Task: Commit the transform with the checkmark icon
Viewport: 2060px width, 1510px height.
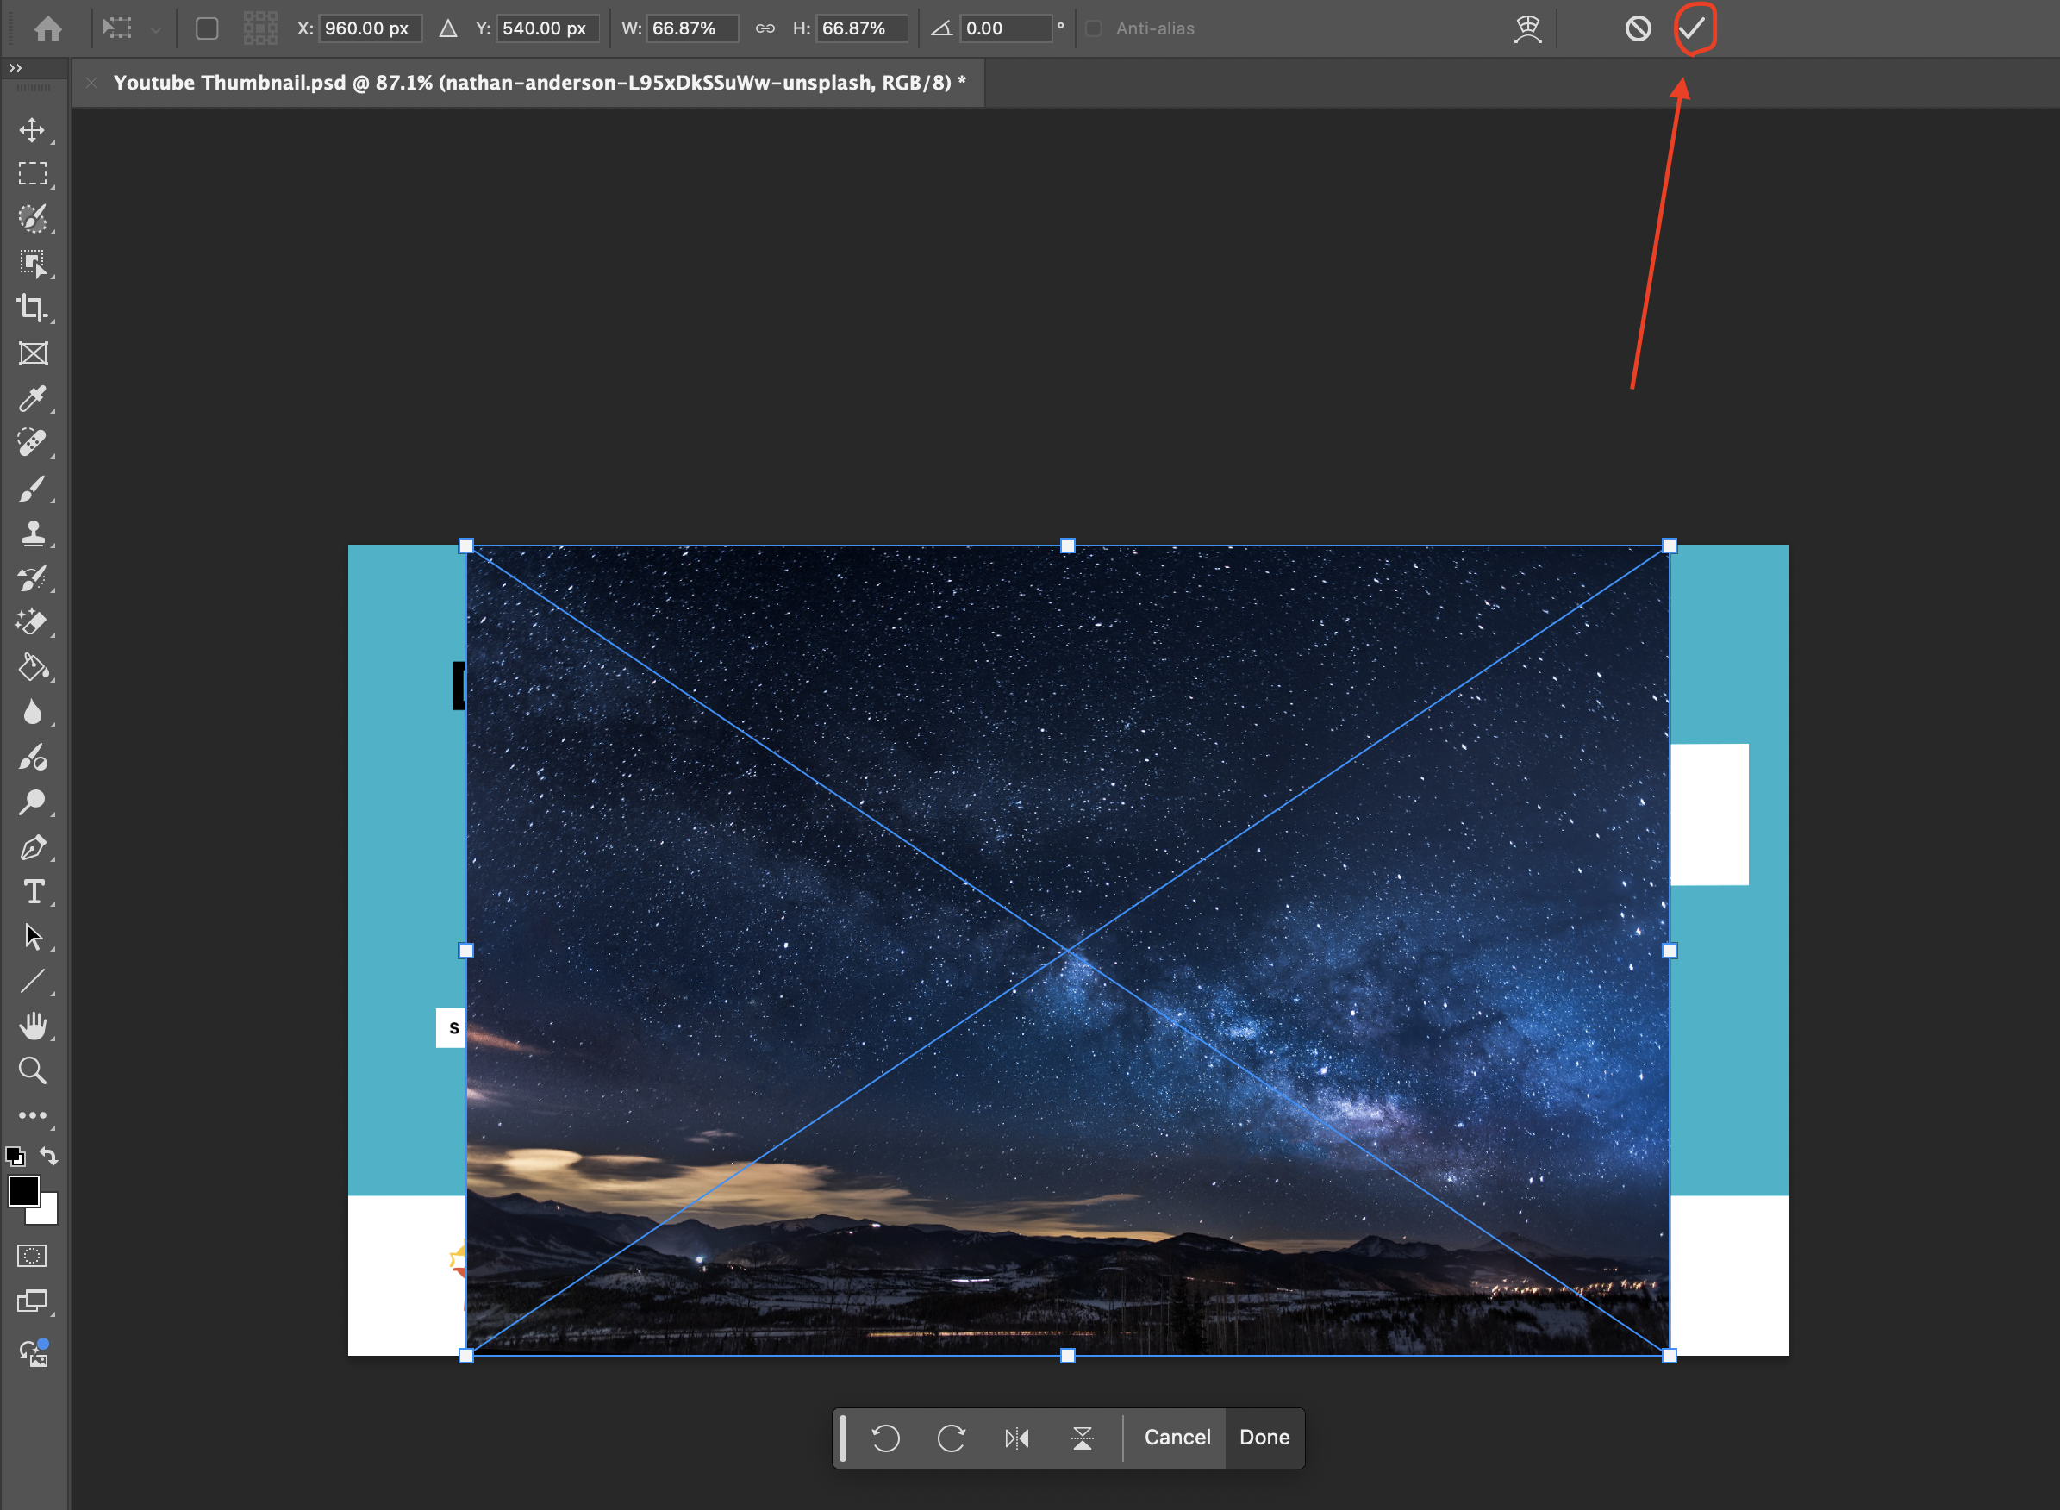Action: (x=1693, y=28)
